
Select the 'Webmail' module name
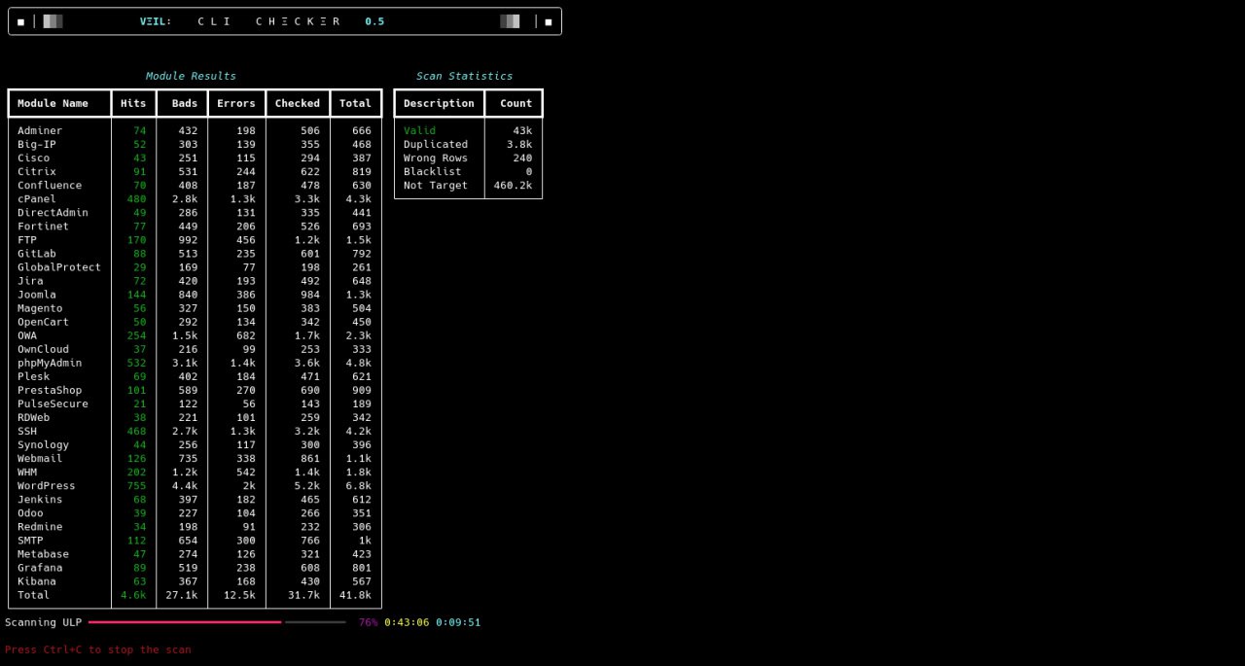[x=40, y=457]
